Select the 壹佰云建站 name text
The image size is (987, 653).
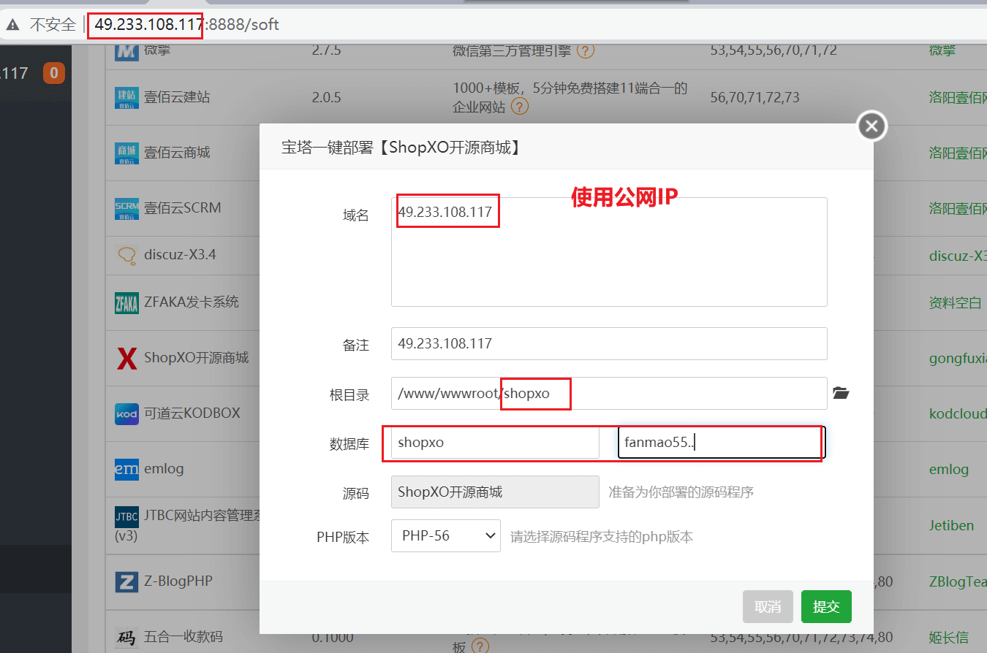coord(177,97)
